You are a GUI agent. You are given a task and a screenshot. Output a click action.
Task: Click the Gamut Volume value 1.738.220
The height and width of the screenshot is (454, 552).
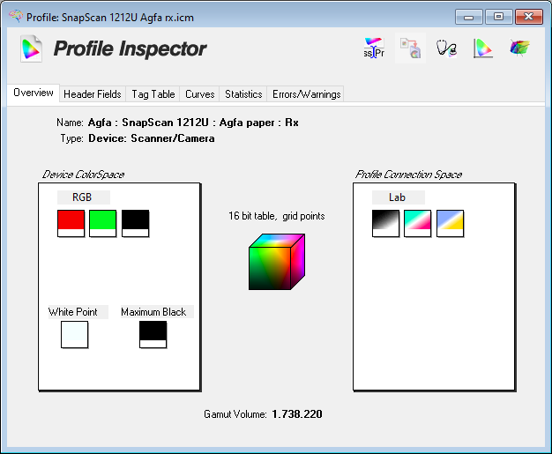tap(297, 413)
